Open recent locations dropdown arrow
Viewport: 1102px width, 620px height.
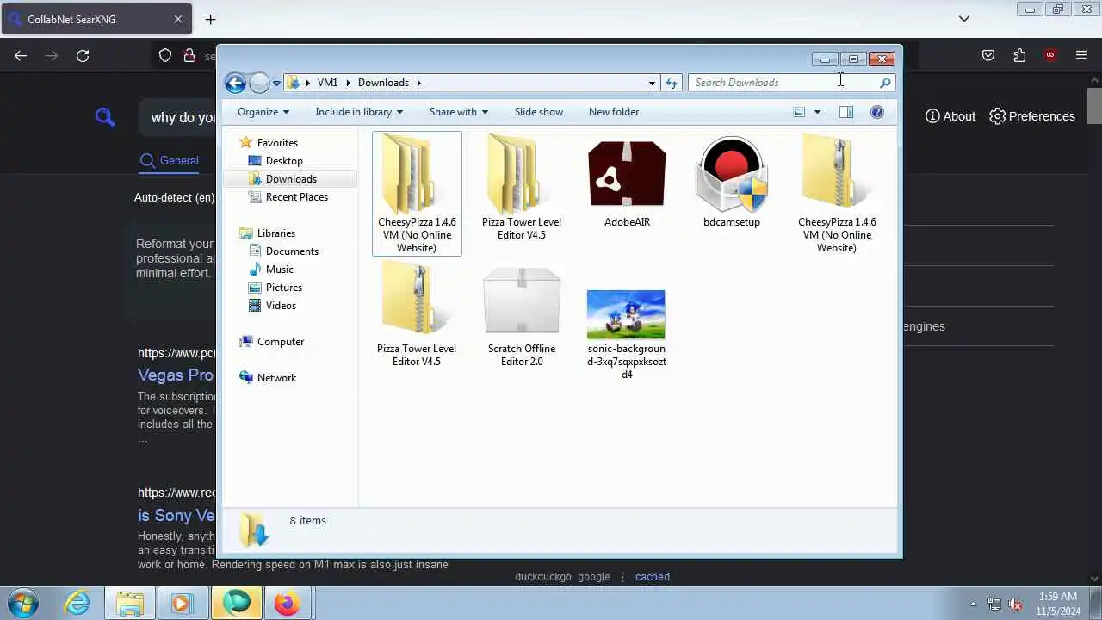(276, 83)
